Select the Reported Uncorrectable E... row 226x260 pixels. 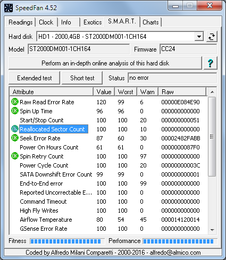[x=108, y=192]
